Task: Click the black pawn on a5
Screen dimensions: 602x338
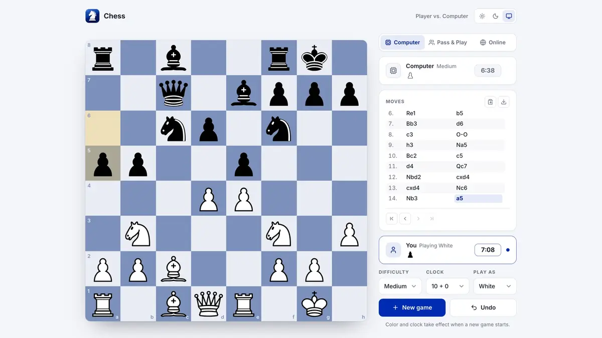Action: (x=103, y=163)
